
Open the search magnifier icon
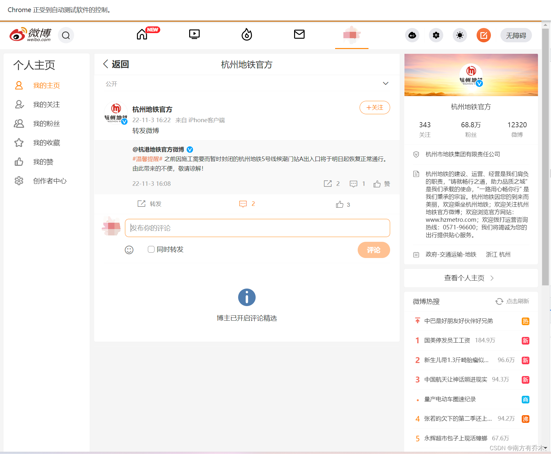[x=66, y=35]
